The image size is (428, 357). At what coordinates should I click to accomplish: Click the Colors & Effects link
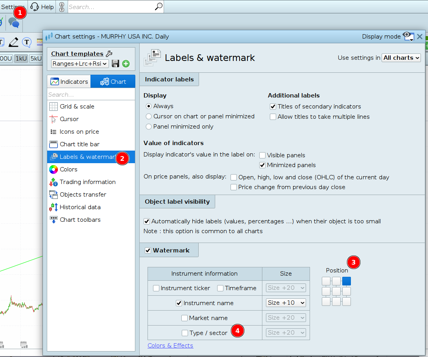[170, 346]
